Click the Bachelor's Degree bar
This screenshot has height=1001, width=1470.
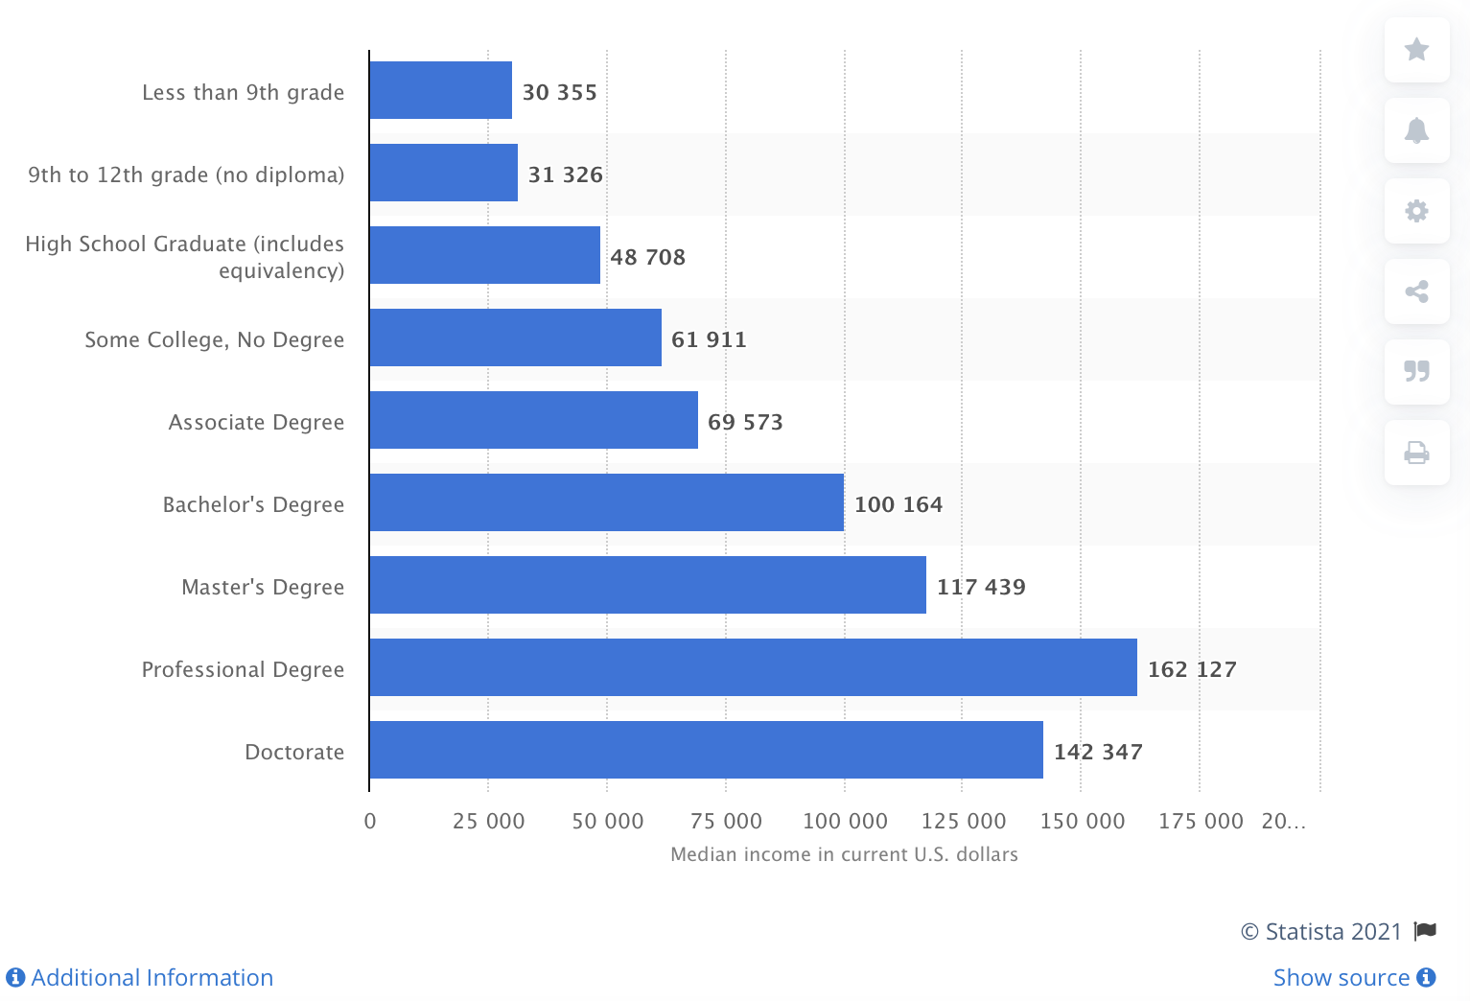click(x=606, y=502)
